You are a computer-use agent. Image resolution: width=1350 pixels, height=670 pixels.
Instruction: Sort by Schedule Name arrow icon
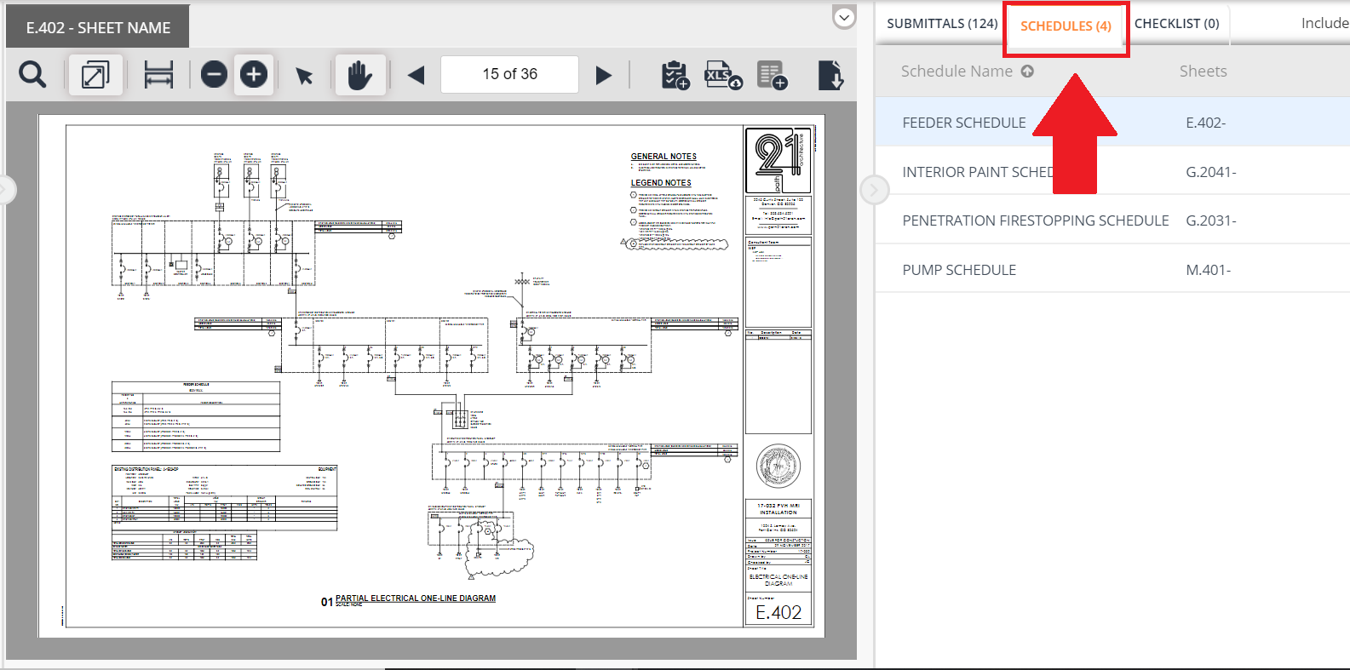[1028, 72]
